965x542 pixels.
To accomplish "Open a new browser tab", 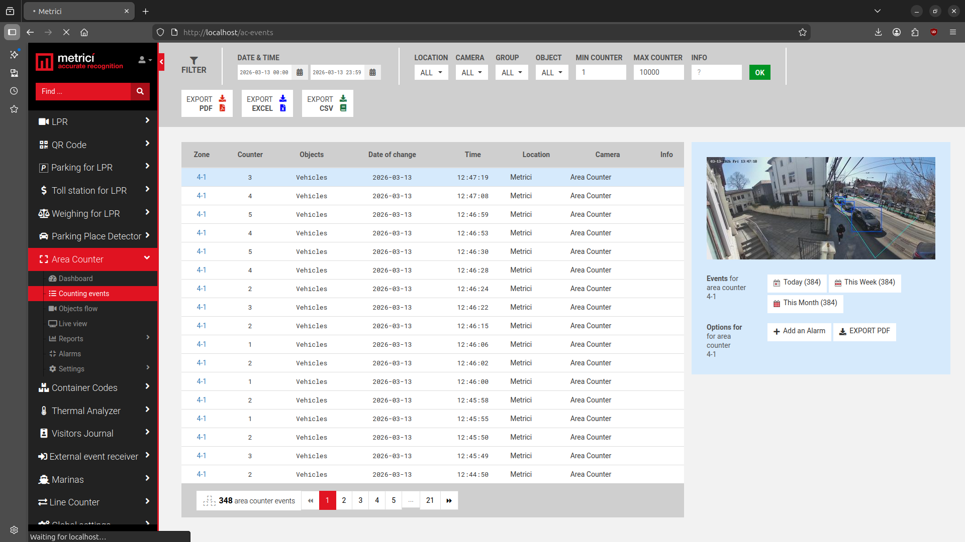I will pos(145,11).
